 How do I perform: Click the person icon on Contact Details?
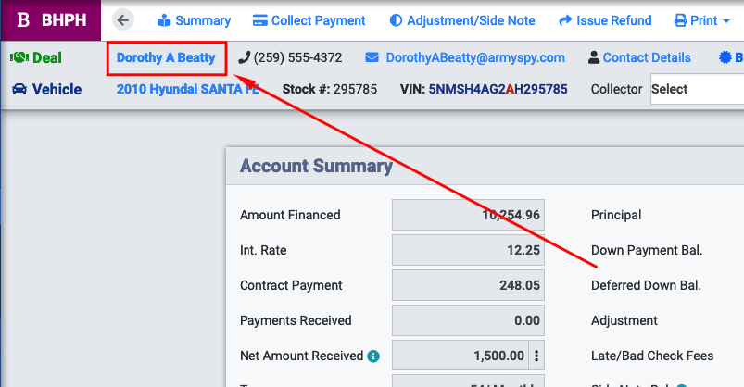coord(594,57)
